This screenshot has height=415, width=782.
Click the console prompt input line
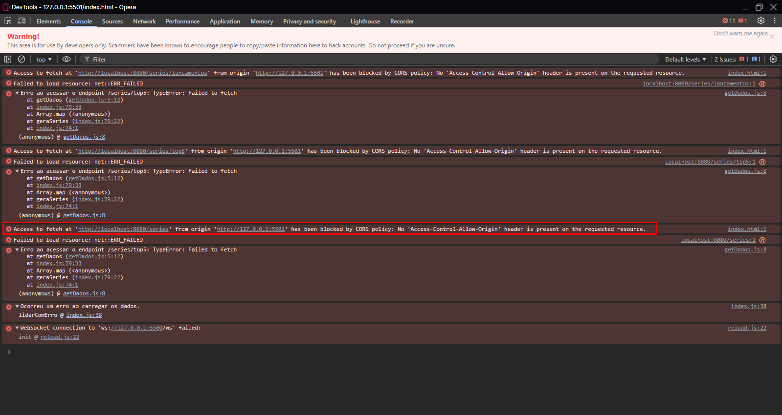[x=391, y=352]
